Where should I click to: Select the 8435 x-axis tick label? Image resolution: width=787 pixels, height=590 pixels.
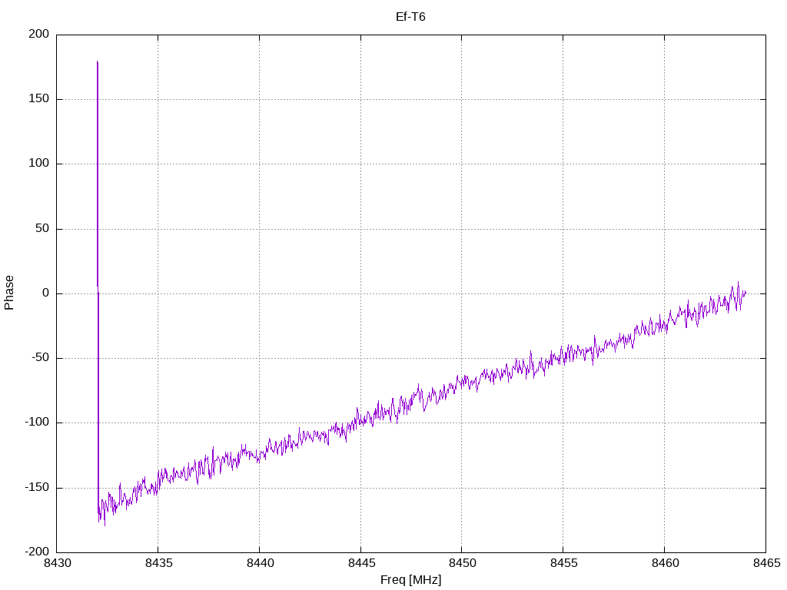point(158,564)
